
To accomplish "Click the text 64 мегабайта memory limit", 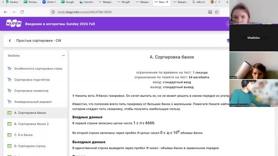I will (x=199, y=77).
